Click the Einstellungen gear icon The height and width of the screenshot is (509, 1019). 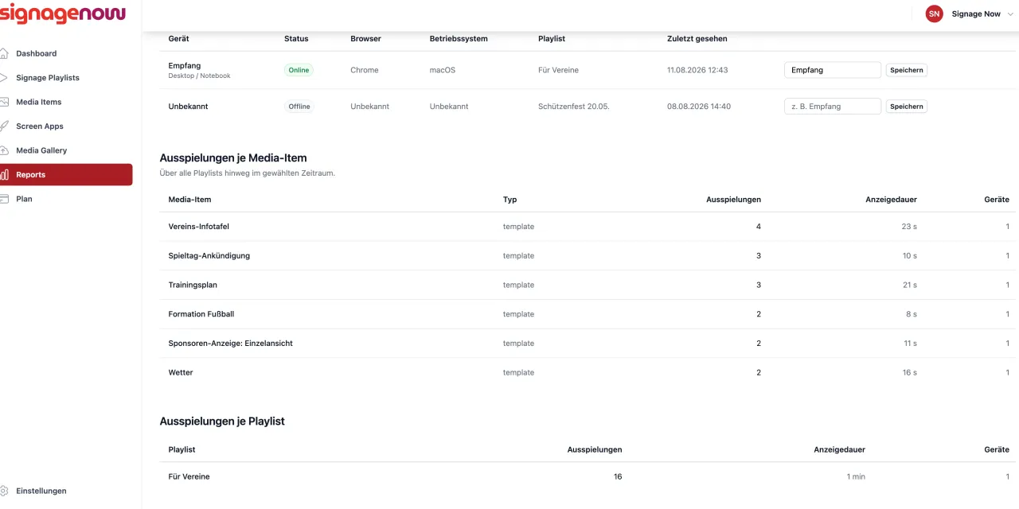[x=4, y=491]
